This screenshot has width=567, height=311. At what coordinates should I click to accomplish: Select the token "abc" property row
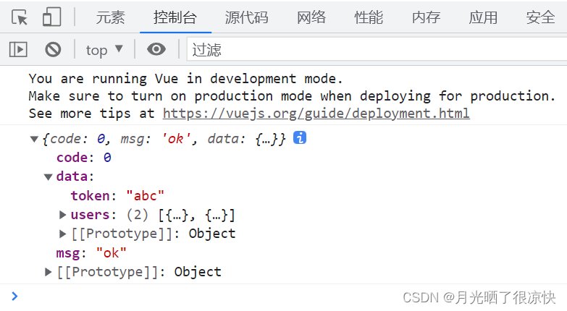coord(117,195)
